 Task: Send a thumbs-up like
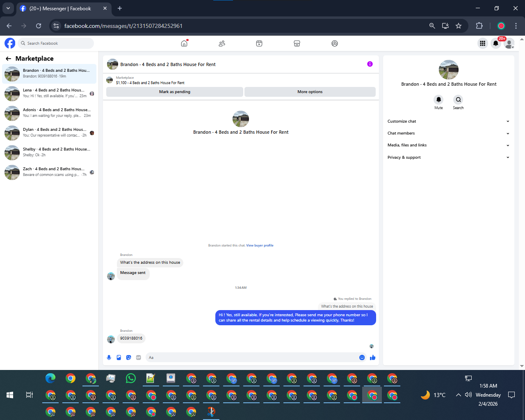coord(372,358)
